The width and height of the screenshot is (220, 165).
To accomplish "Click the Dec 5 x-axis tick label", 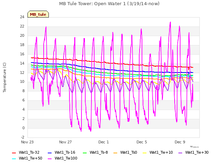I will tap(142, 142).
